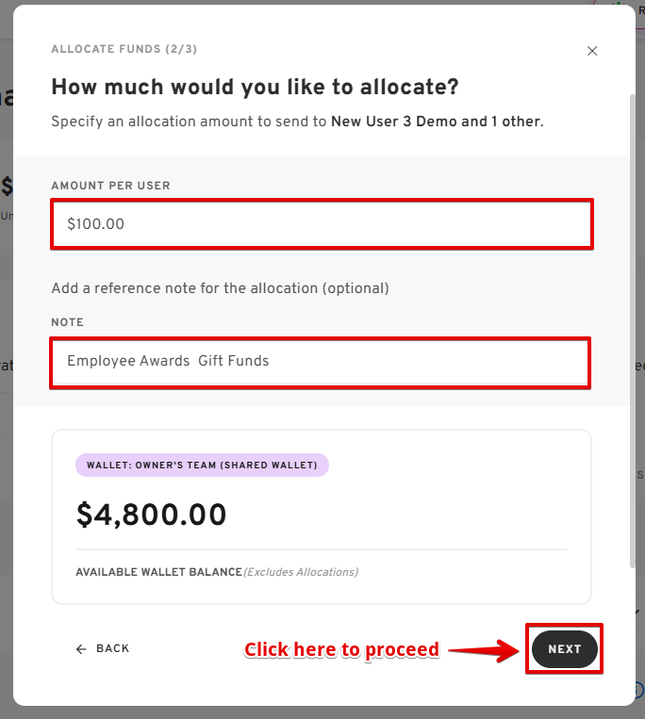Click the $4,800.00 wallet balance amount
Viewport: 645px width, 719px height.
click(152, 515)
